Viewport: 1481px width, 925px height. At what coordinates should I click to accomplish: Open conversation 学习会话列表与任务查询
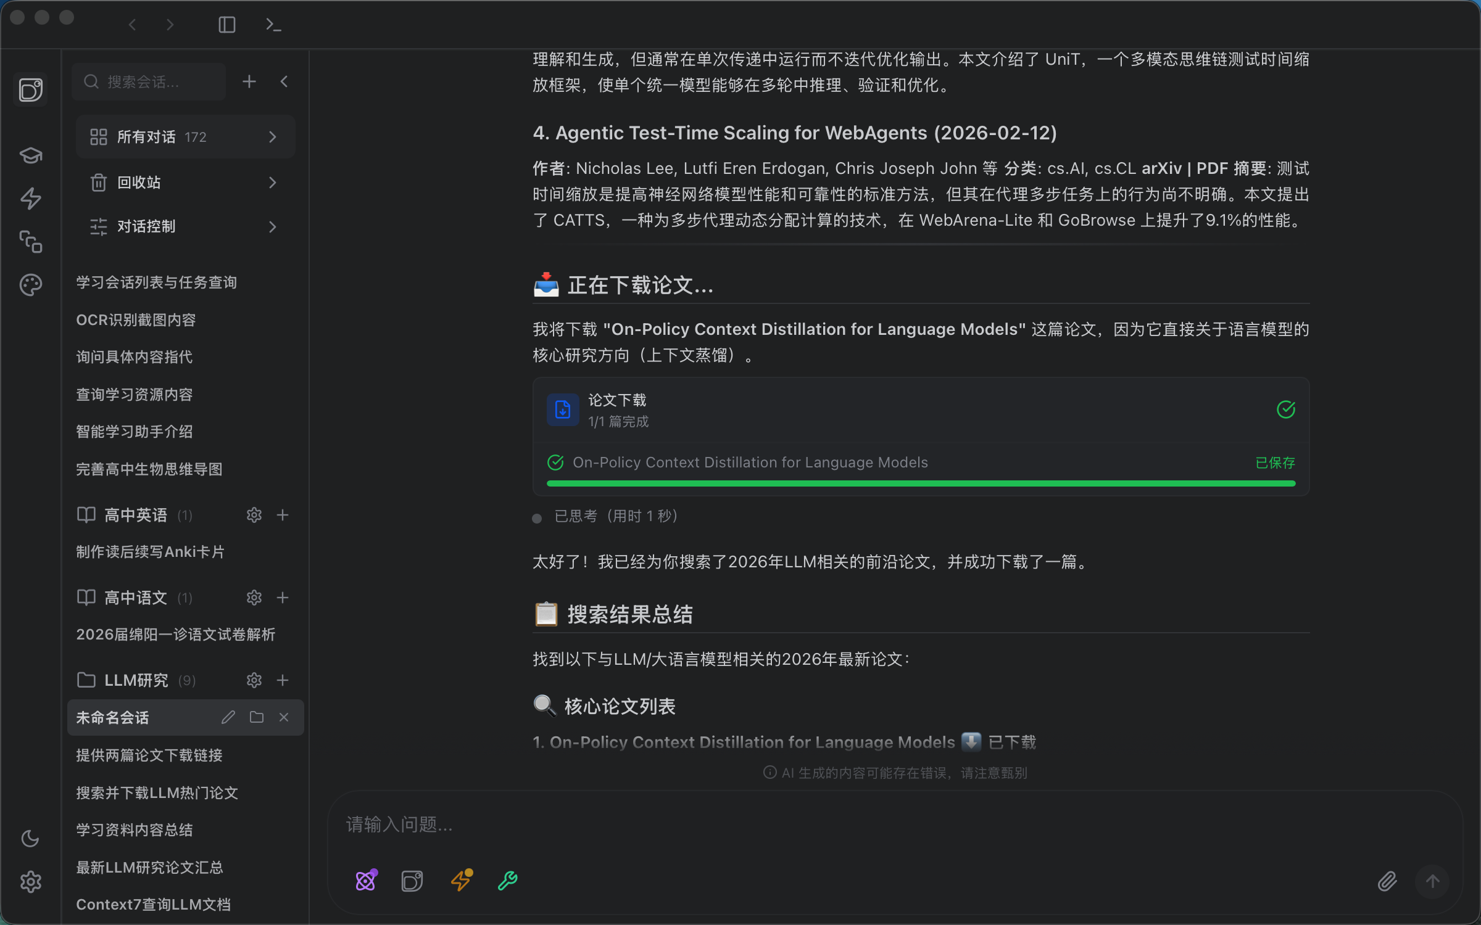157,282
